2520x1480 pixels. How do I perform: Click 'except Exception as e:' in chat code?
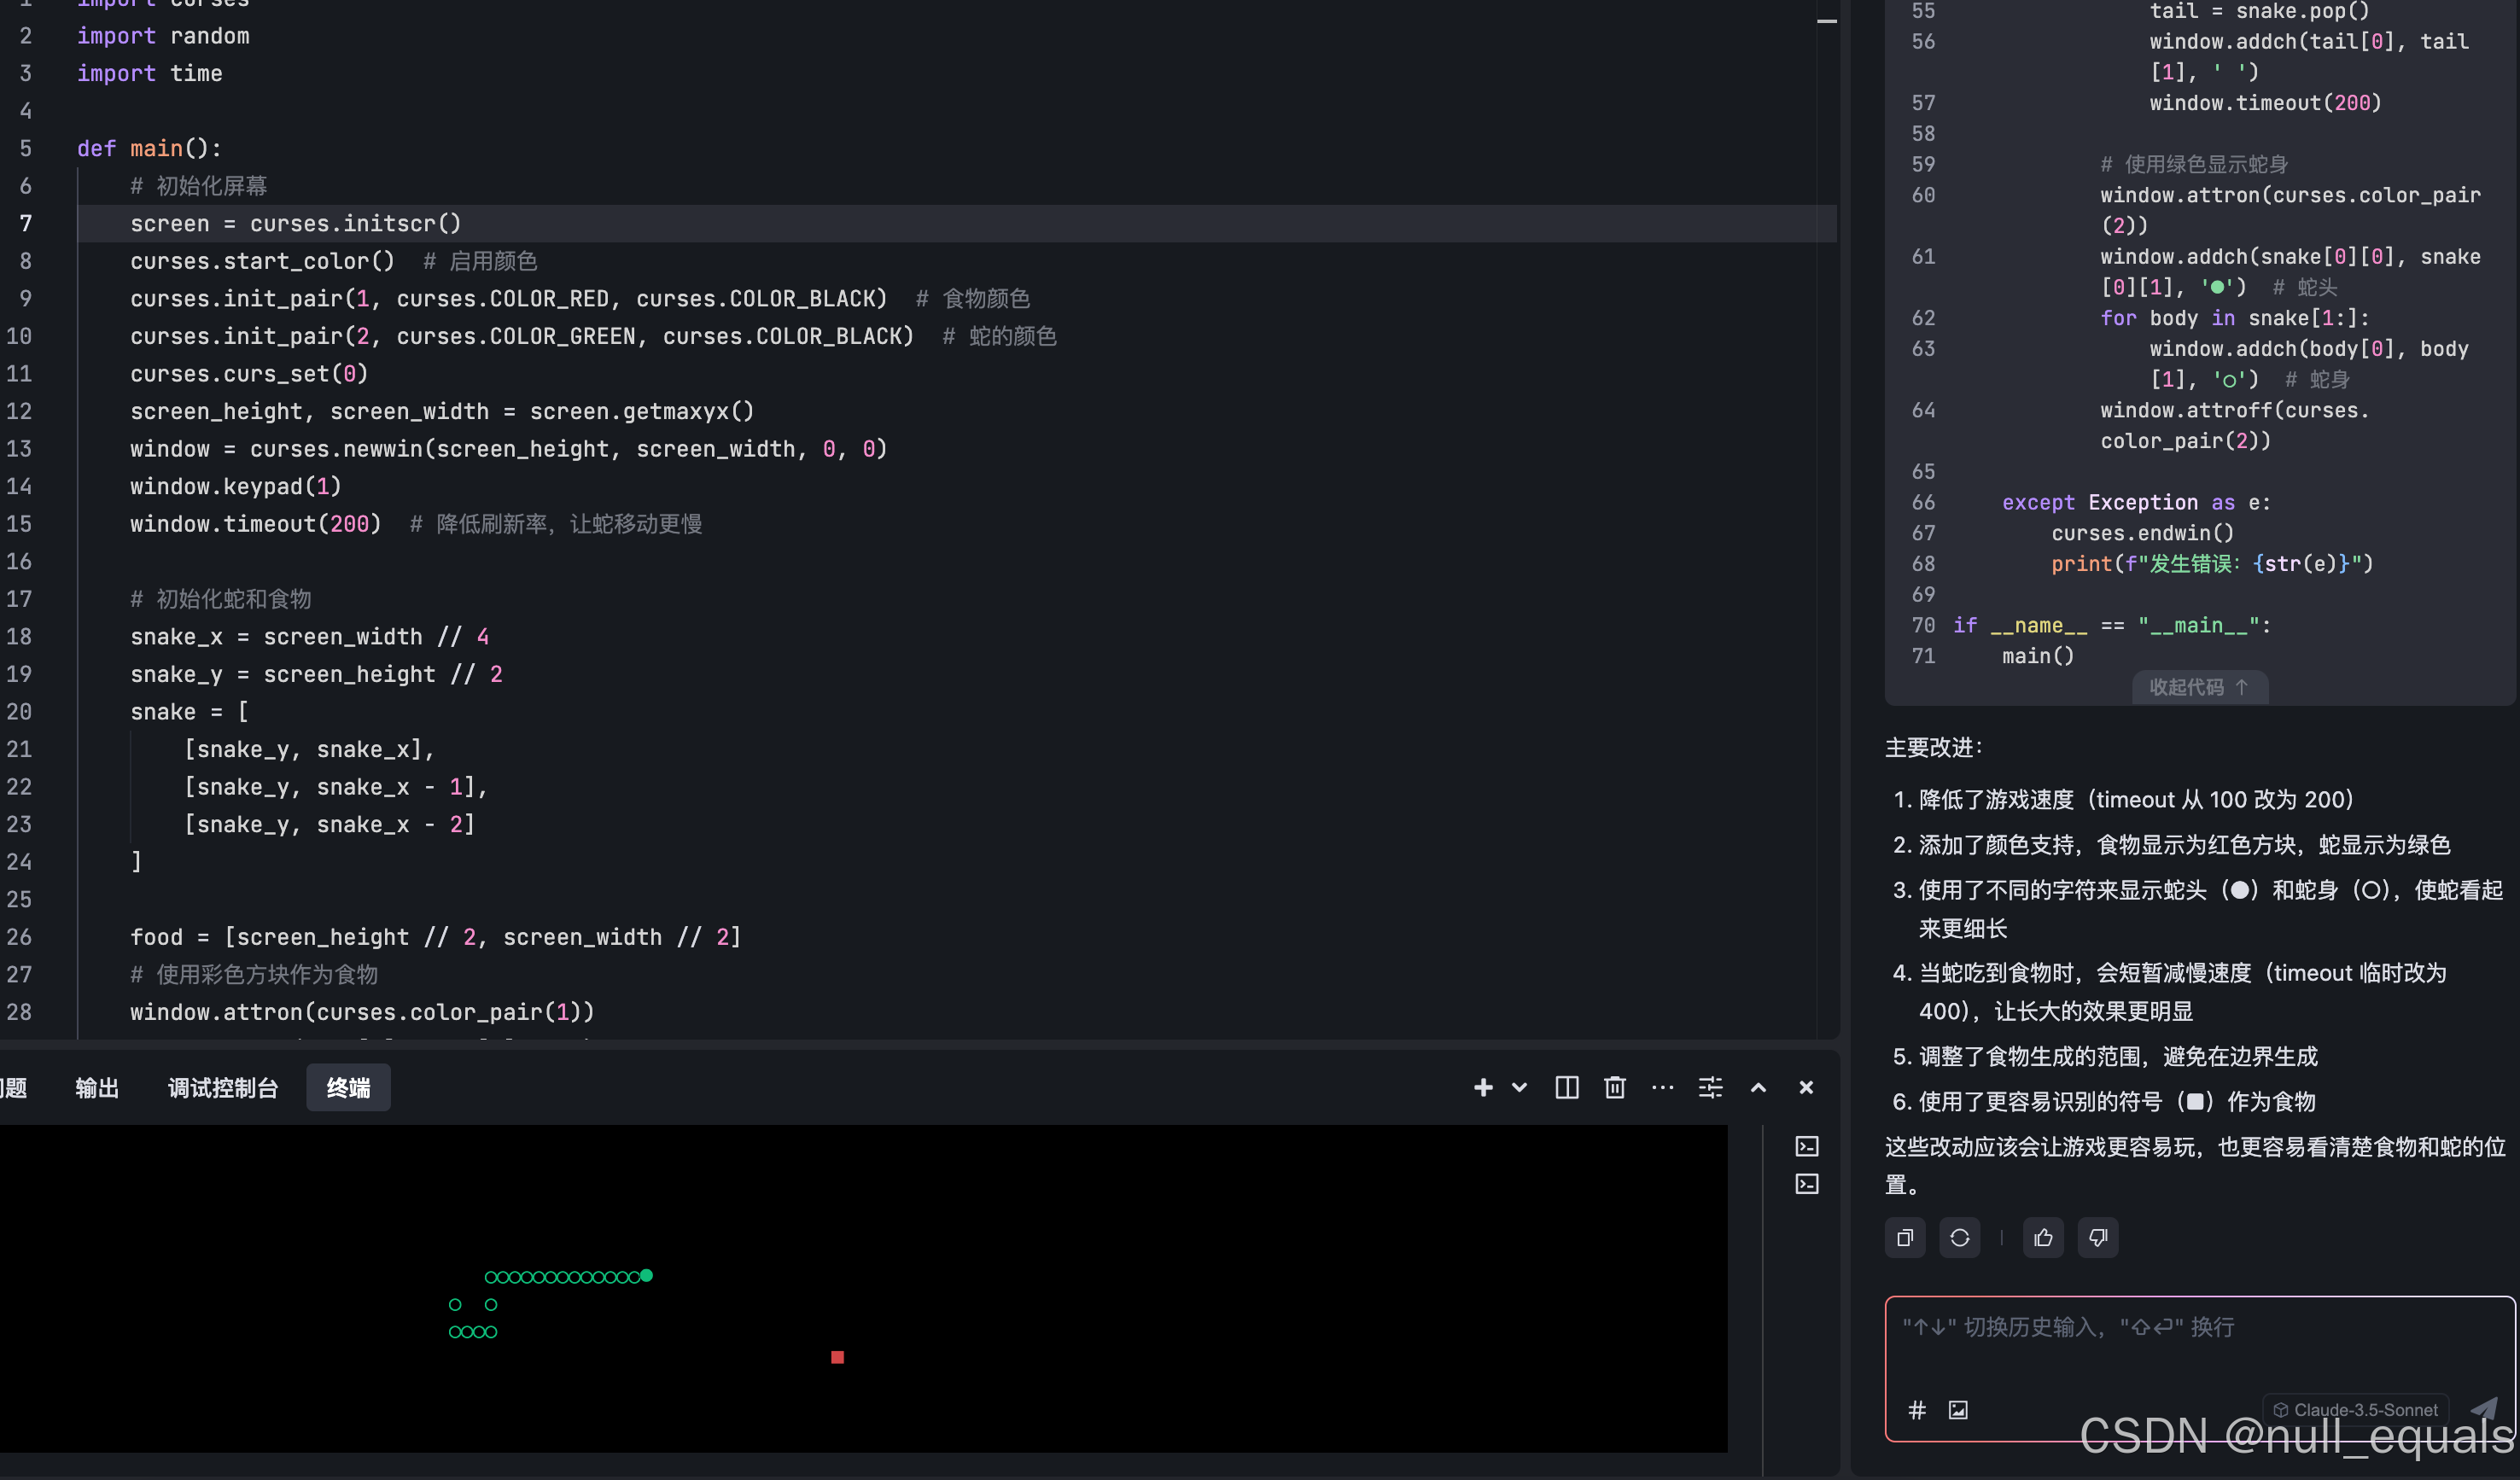2136,502
